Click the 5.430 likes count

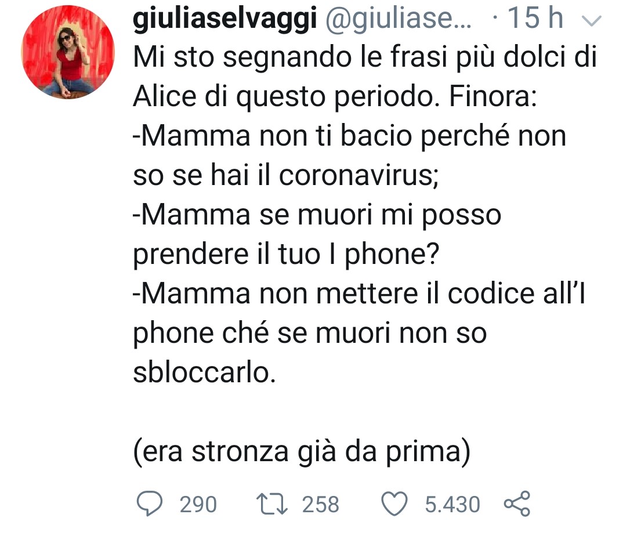coord(452,505)
